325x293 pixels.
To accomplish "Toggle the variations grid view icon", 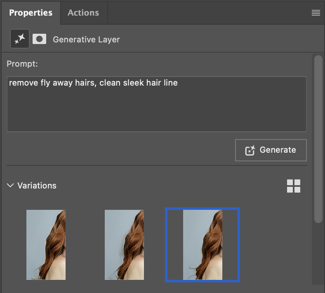I will coord(294,186).
